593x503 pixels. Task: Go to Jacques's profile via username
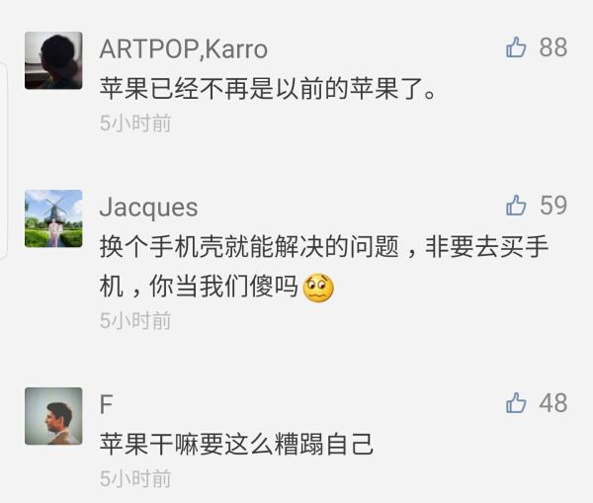[x=148, y=208]
